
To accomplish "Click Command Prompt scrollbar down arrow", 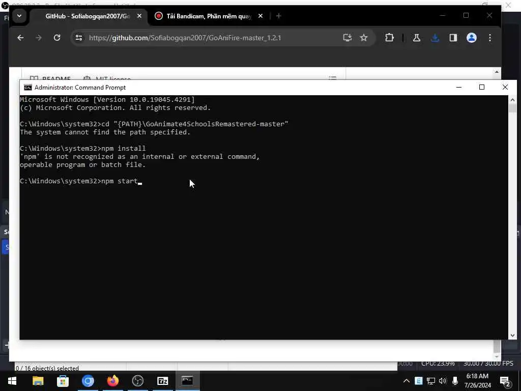I will click(512, 336).
